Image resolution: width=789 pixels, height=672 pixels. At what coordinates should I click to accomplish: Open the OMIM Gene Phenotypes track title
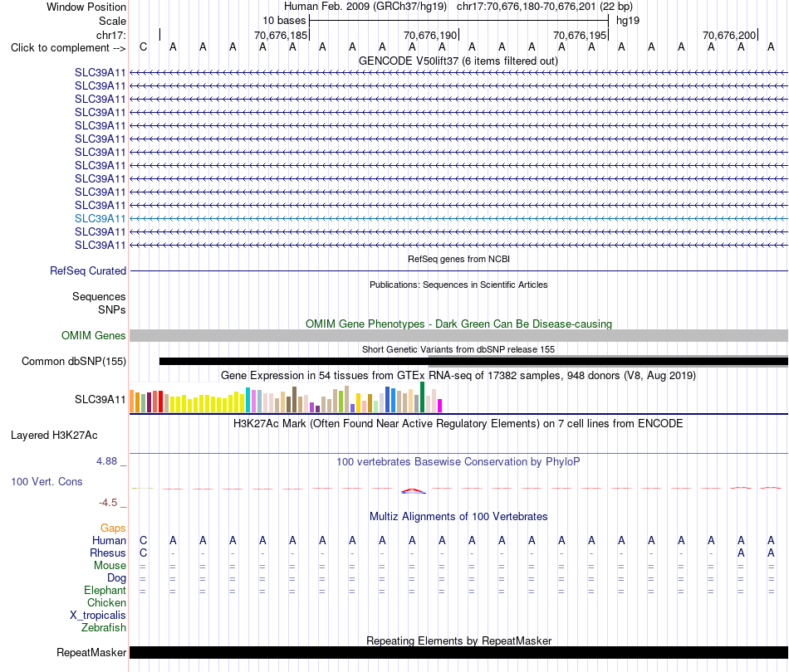coord(458,324)
